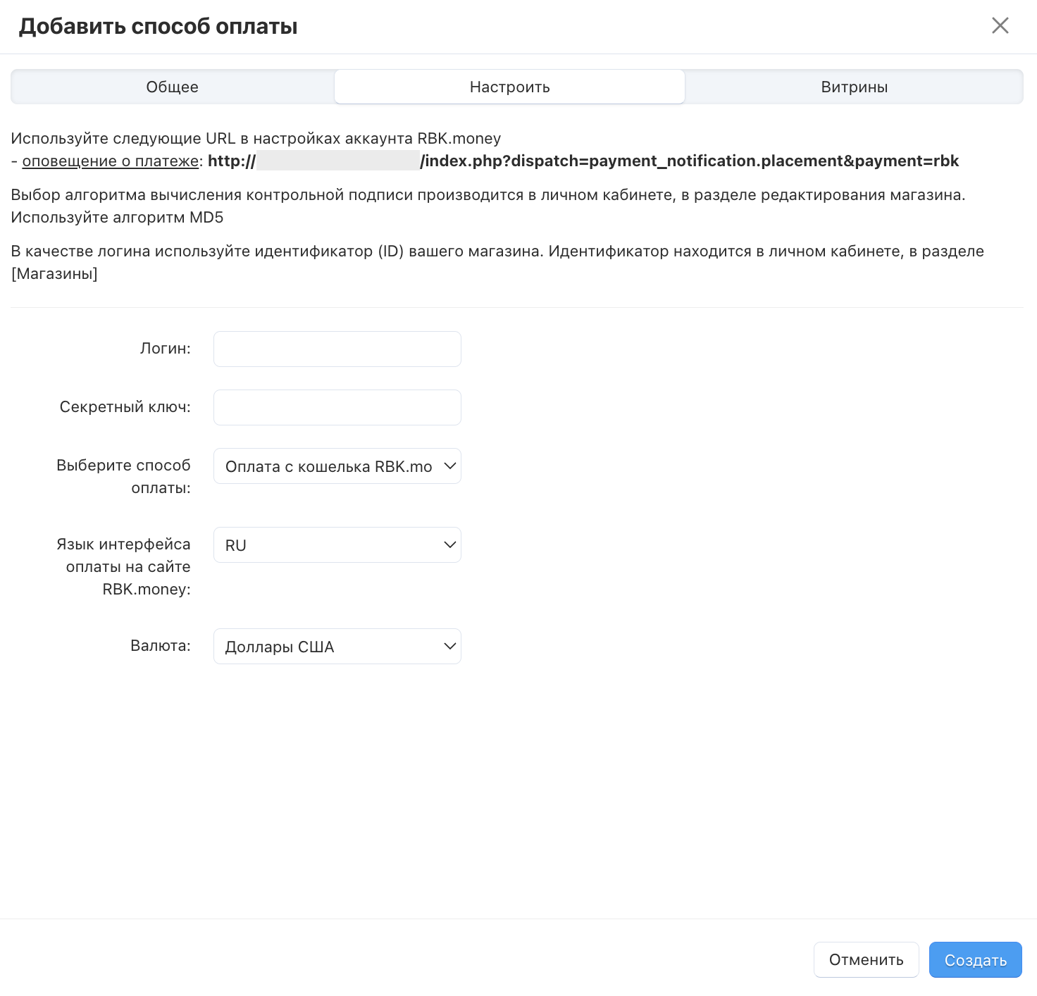1037x996 pixels.
Task: Click the Выберите способ оплаты label
Action: point(124,476)
